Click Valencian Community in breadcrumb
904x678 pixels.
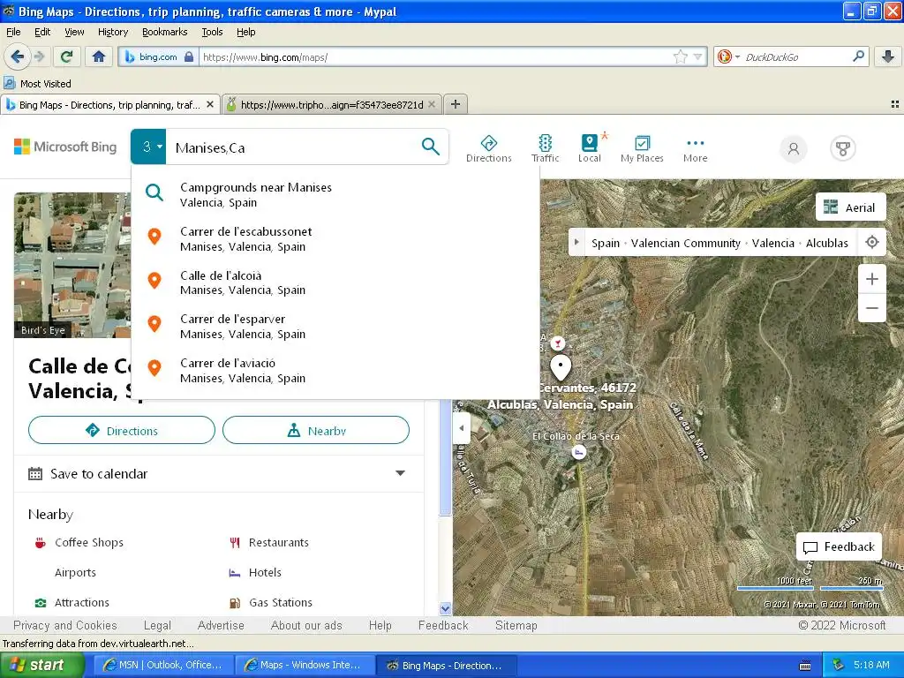click(685, 243)
